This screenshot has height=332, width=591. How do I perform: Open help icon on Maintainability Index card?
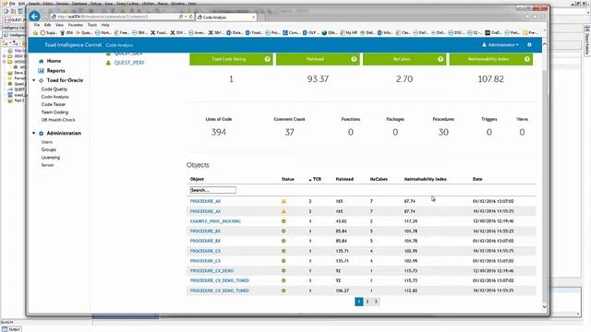(x=527, y=59)
